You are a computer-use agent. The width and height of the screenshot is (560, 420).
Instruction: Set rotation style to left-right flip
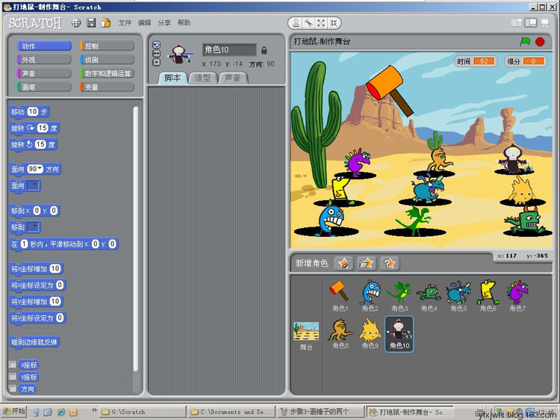(x=157, y=53)
